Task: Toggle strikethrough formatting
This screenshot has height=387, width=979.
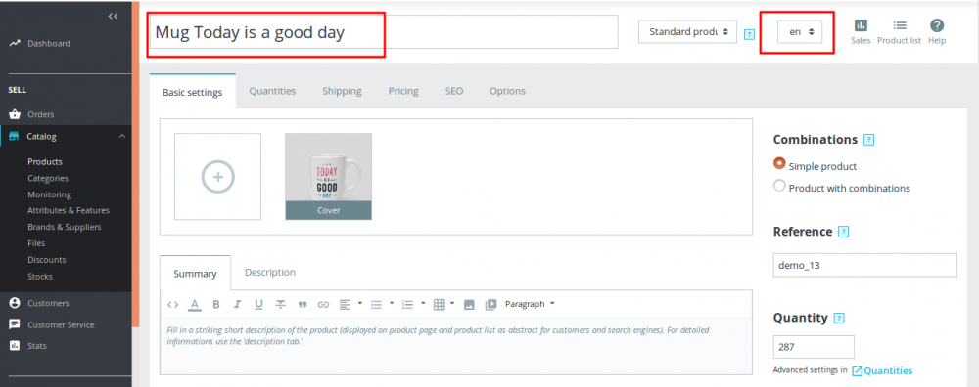Action: click(x=281, y=305)
